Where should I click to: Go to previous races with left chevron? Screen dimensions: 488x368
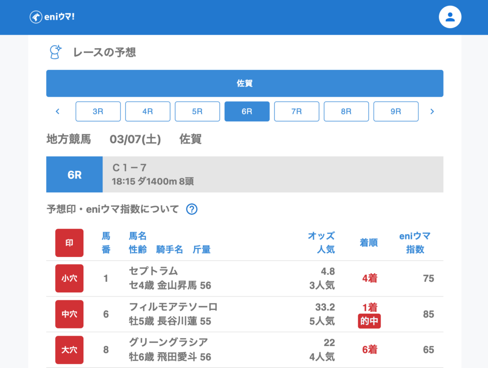tap(58, 111)
